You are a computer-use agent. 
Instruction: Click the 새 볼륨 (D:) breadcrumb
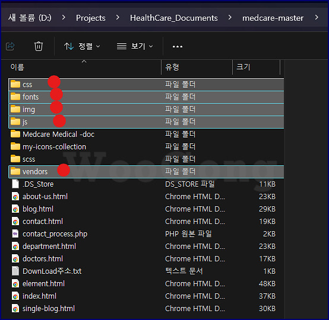(30, 18)
